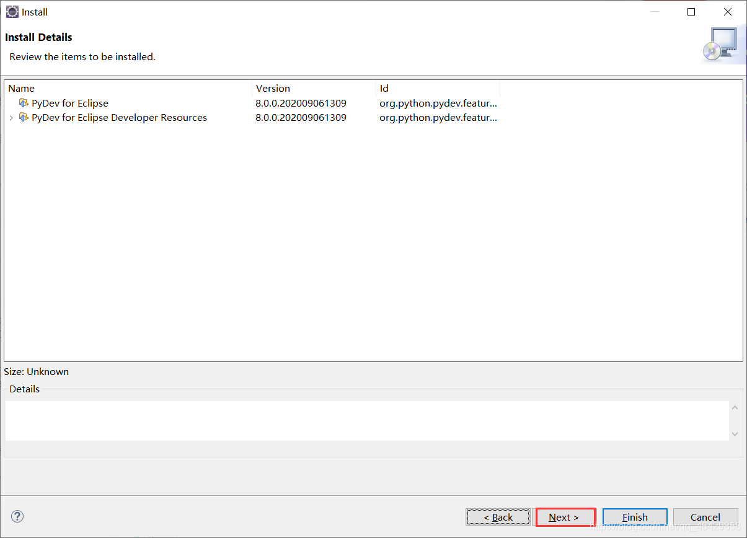Click Id cell of PyDev for Eclipse row

tap(438, 103)
